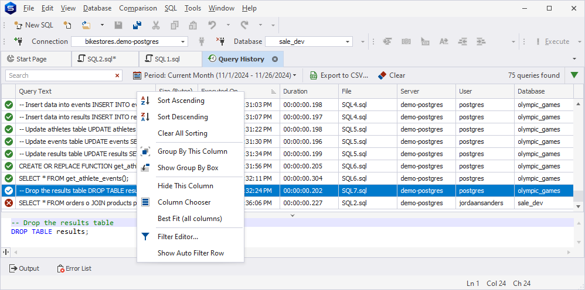This screenshot has width=585, height=290.
Task: Choose Sort Ascending in context menu
Action: [191, 101]
